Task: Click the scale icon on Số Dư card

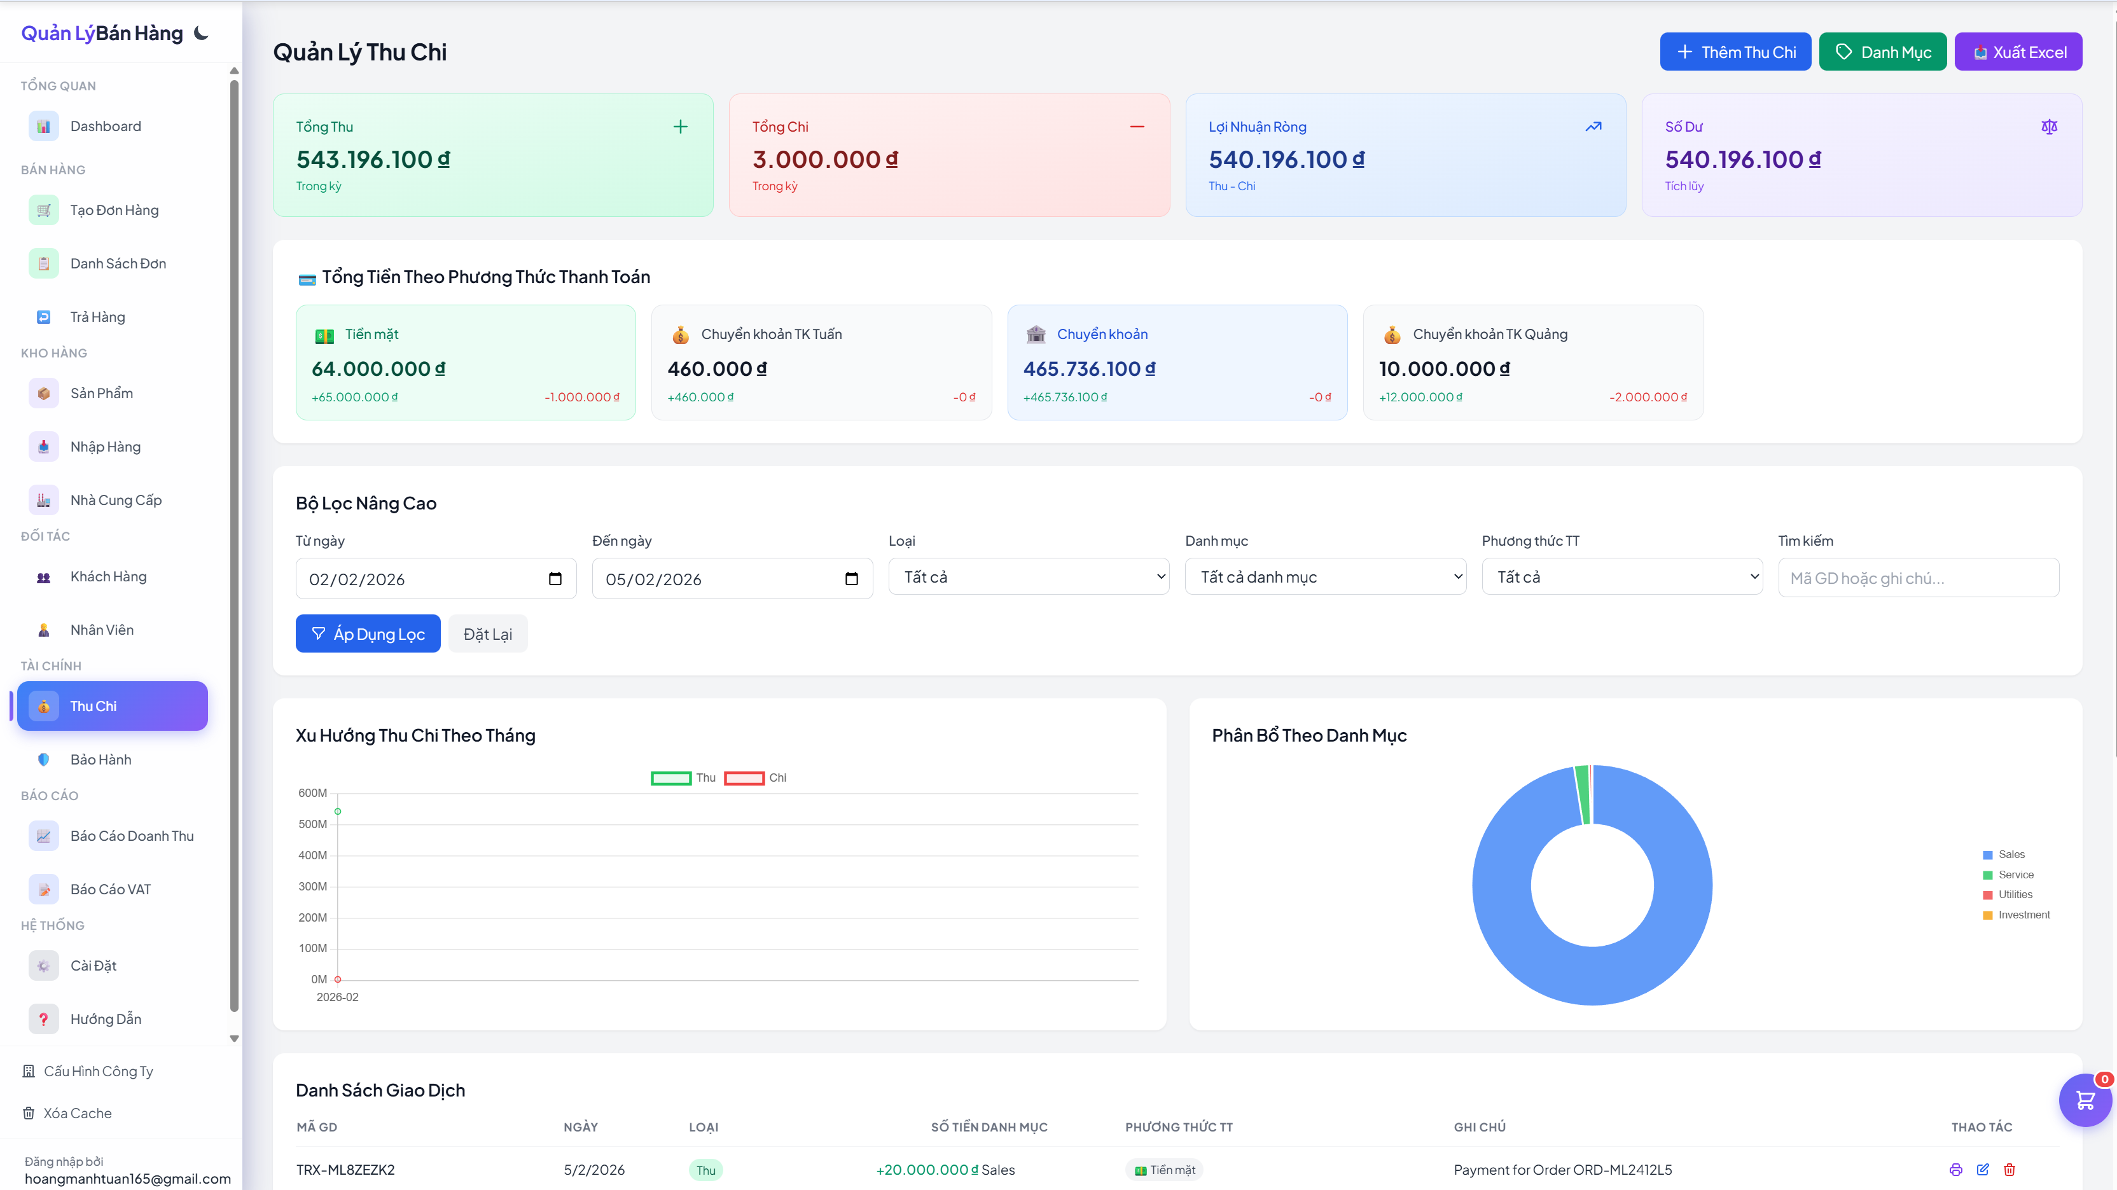Action: [2049, 127]
